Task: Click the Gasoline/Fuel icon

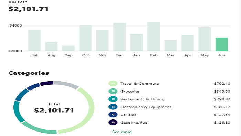Action: [113, 123]
